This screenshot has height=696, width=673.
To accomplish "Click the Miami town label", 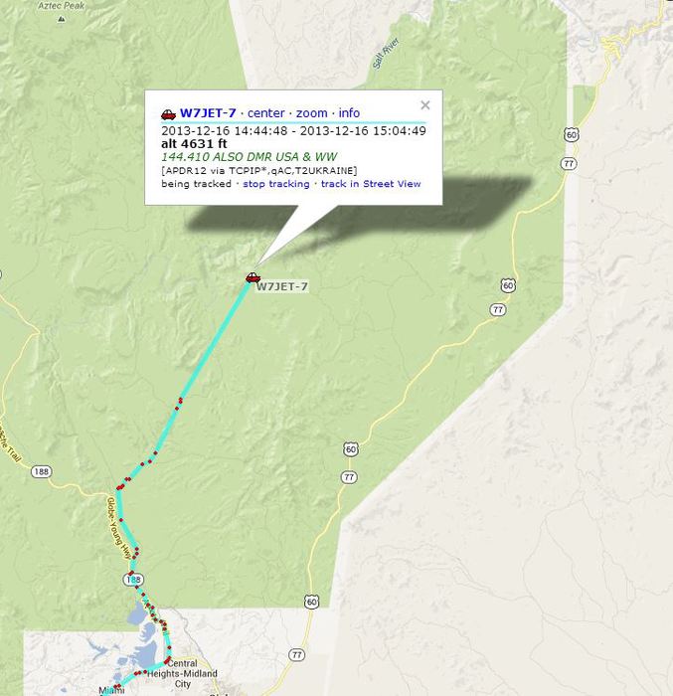I will click(111, 690).
